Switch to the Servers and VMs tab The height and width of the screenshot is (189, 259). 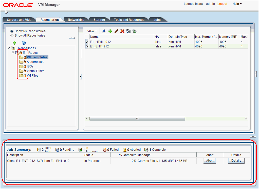click(x=19, y=20)
